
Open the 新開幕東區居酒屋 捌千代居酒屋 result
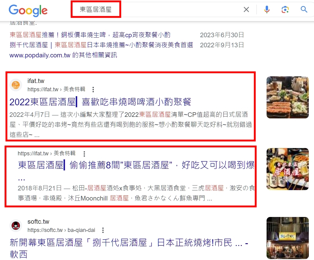[129, 248]
